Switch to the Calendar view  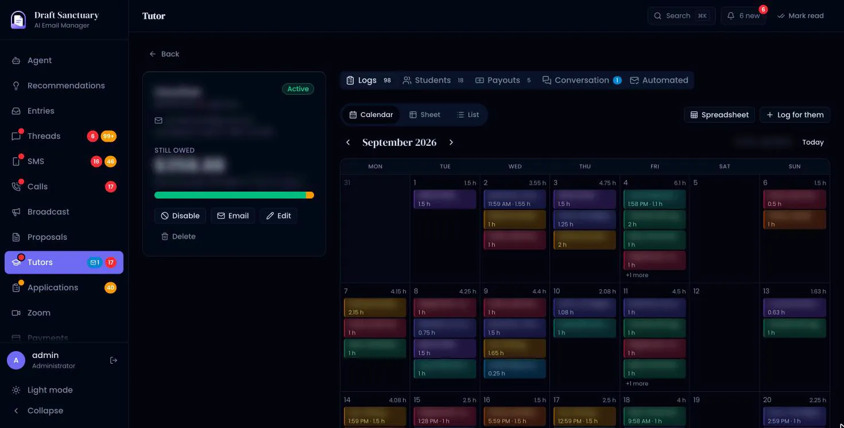(x=371, y=115)
